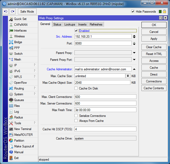
Task: Open the Direct rules button
Action: click(154, 74)
